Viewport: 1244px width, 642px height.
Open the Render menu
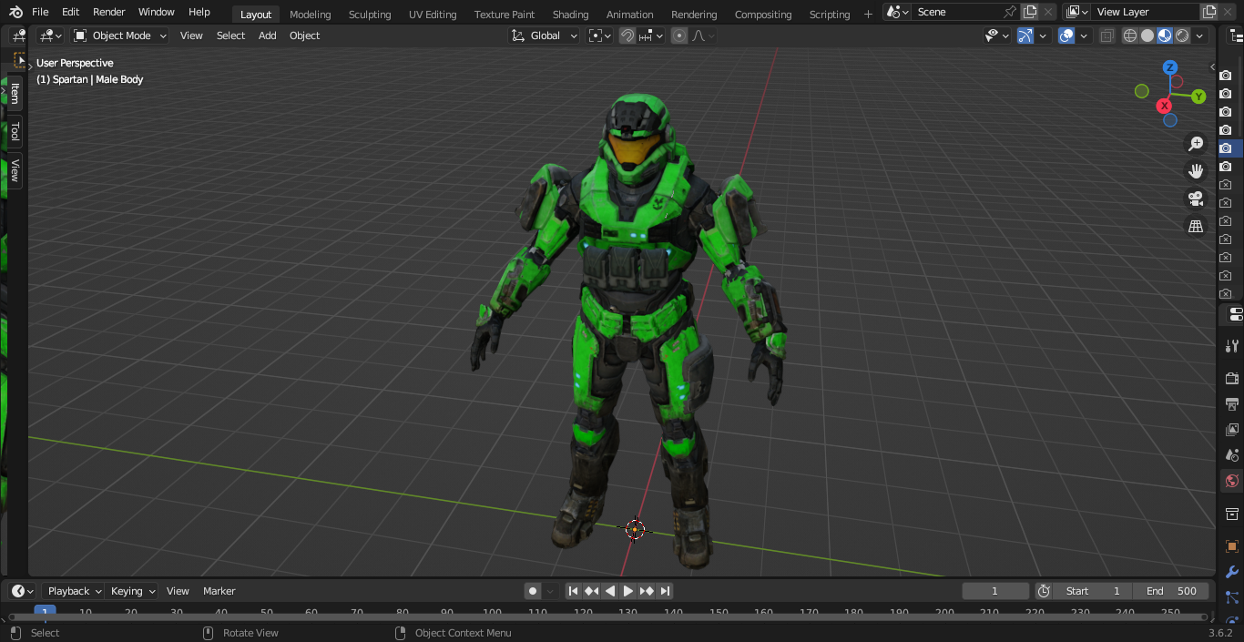point(108,12)
